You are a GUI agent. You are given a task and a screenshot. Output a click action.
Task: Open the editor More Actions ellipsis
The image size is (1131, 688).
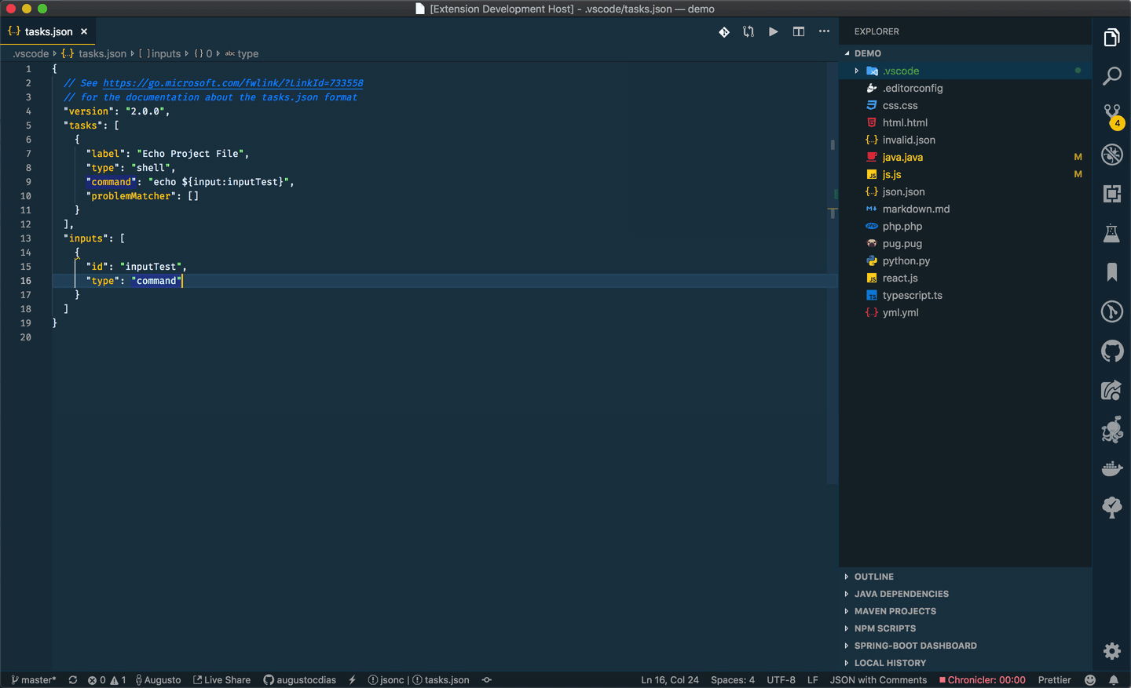pyautogui.click(x=824, y=31)
